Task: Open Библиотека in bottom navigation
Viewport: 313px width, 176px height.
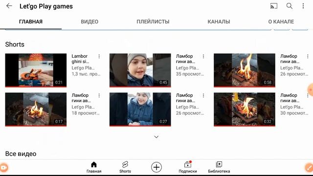Action: tap(219, 167)
